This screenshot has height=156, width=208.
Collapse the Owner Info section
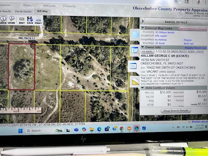142,47
